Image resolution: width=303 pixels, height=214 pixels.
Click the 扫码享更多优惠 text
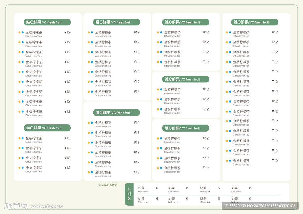108,185
